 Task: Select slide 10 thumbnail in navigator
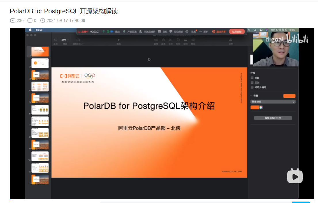pyautogui.click(x=40, y=156)
